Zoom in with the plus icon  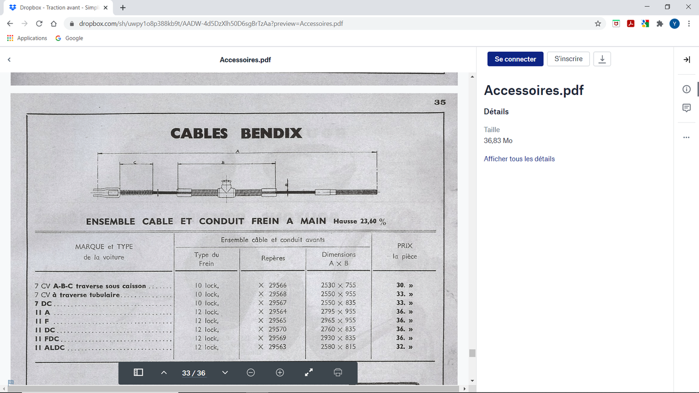tap(280, 372)
